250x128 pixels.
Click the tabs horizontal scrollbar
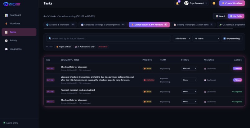pyautogui.click(x=138, y=29)
